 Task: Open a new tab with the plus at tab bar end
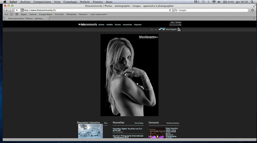pos(254,19)
